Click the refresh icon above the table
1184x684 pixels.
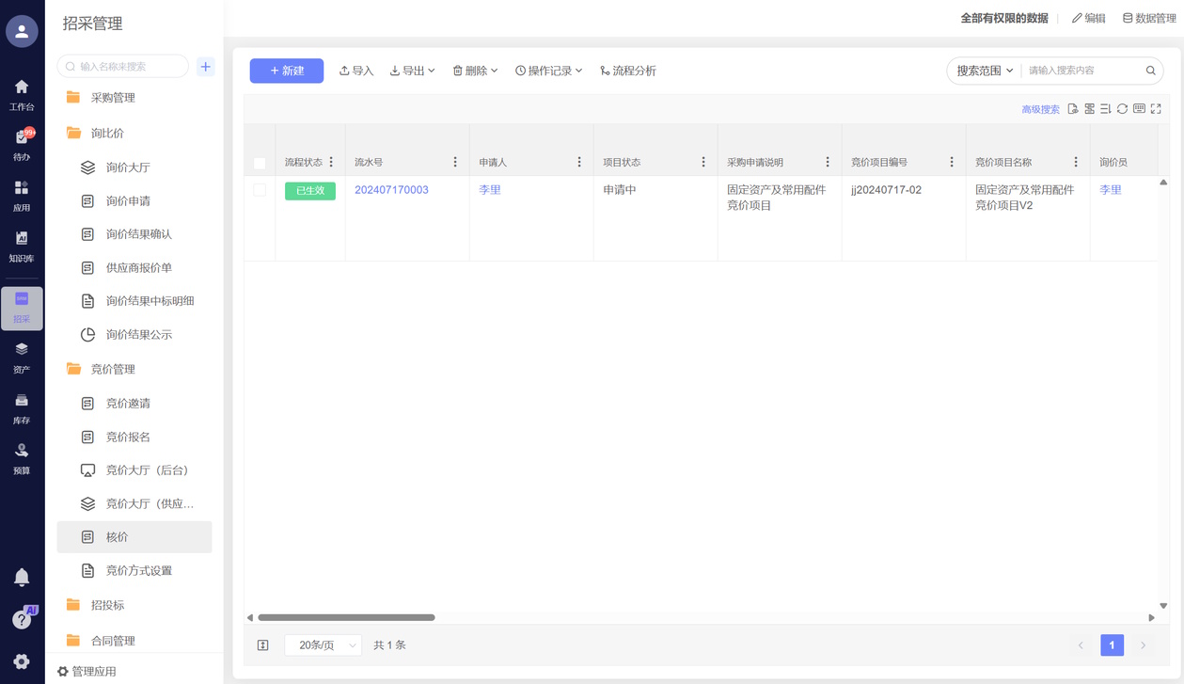pyautogui.click(x=1122, y=109)
